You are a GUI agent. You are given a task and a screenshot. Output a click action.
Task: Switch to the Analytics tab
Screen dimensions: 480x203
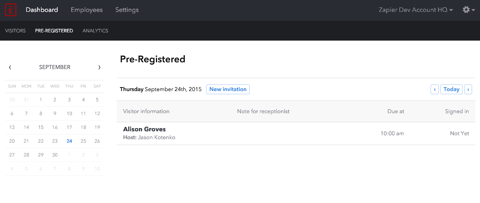(95, 31)
